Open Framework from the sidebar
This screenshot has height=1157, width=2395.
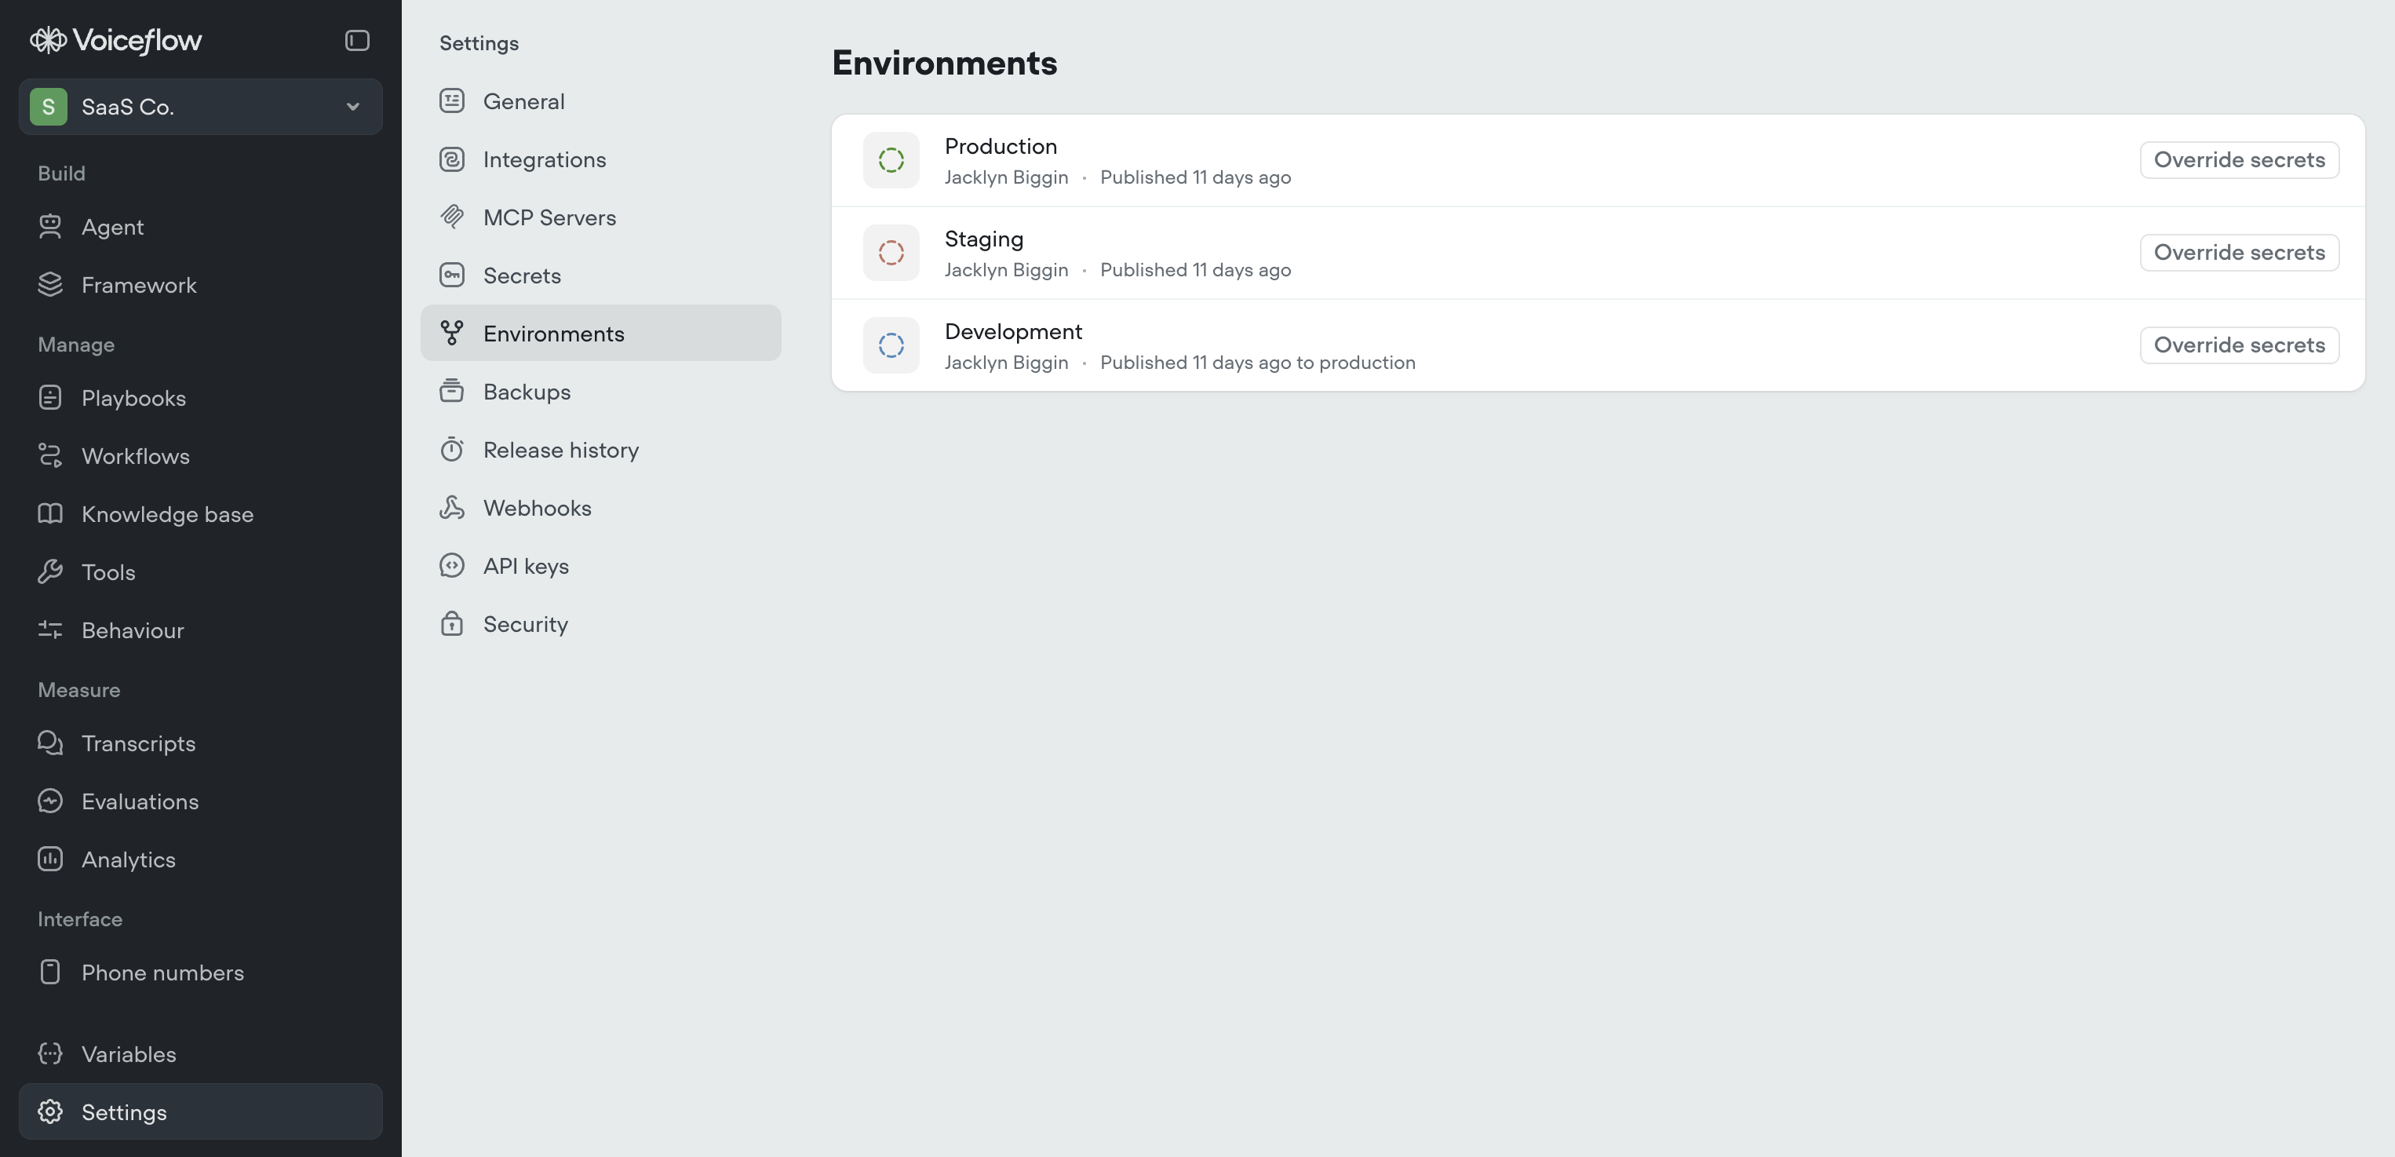139,286
